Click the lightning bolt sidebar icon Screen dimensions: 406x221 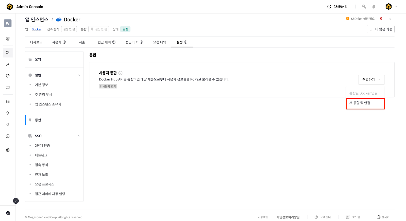click(x=8, y=113)
